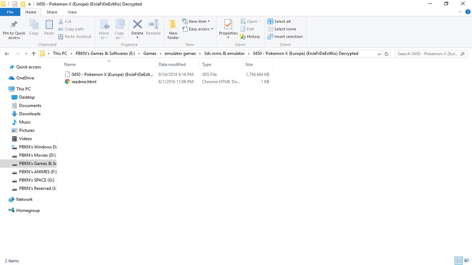Viewport: 472px width, 265px height.
Task: Navigate up one folder level
Action: tap(34, 54)
